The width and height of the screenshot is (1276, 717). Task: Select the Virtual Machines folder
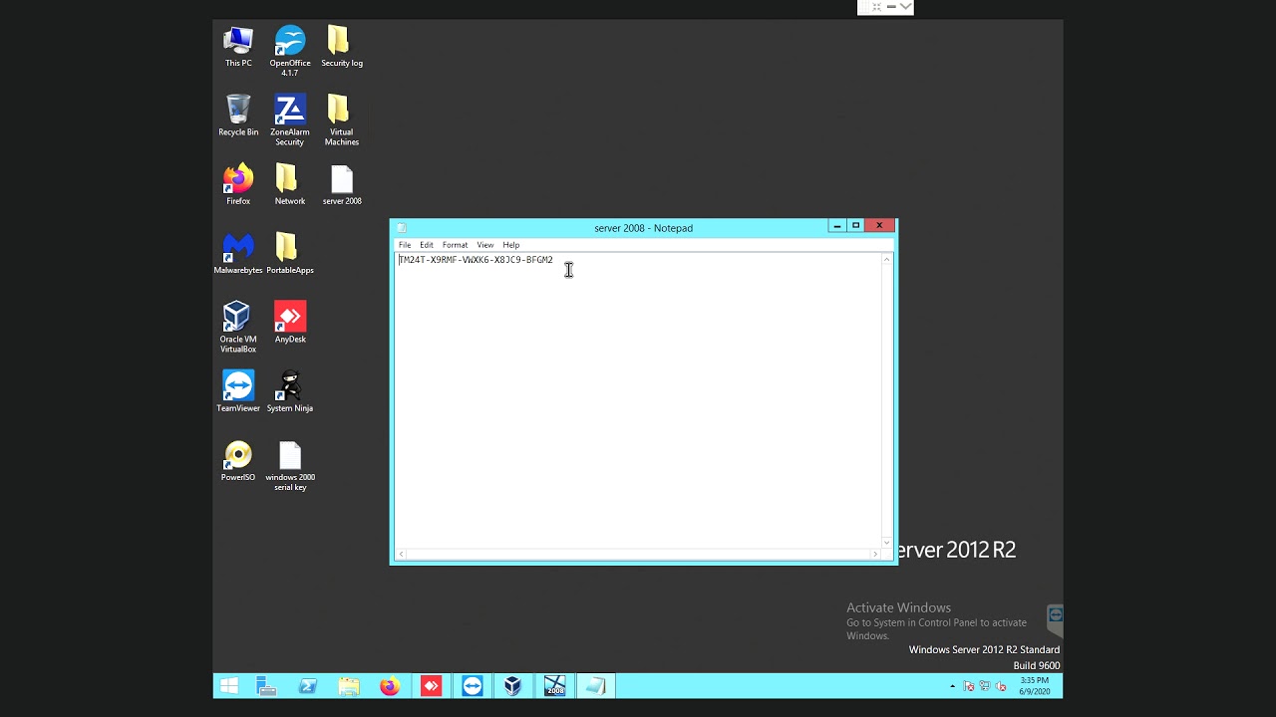point(341,120)
